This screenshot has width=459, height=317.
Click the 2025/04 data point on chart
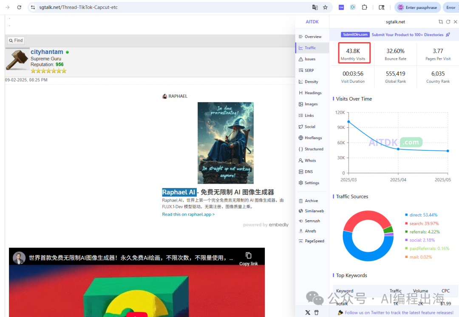tap(398, 149)
